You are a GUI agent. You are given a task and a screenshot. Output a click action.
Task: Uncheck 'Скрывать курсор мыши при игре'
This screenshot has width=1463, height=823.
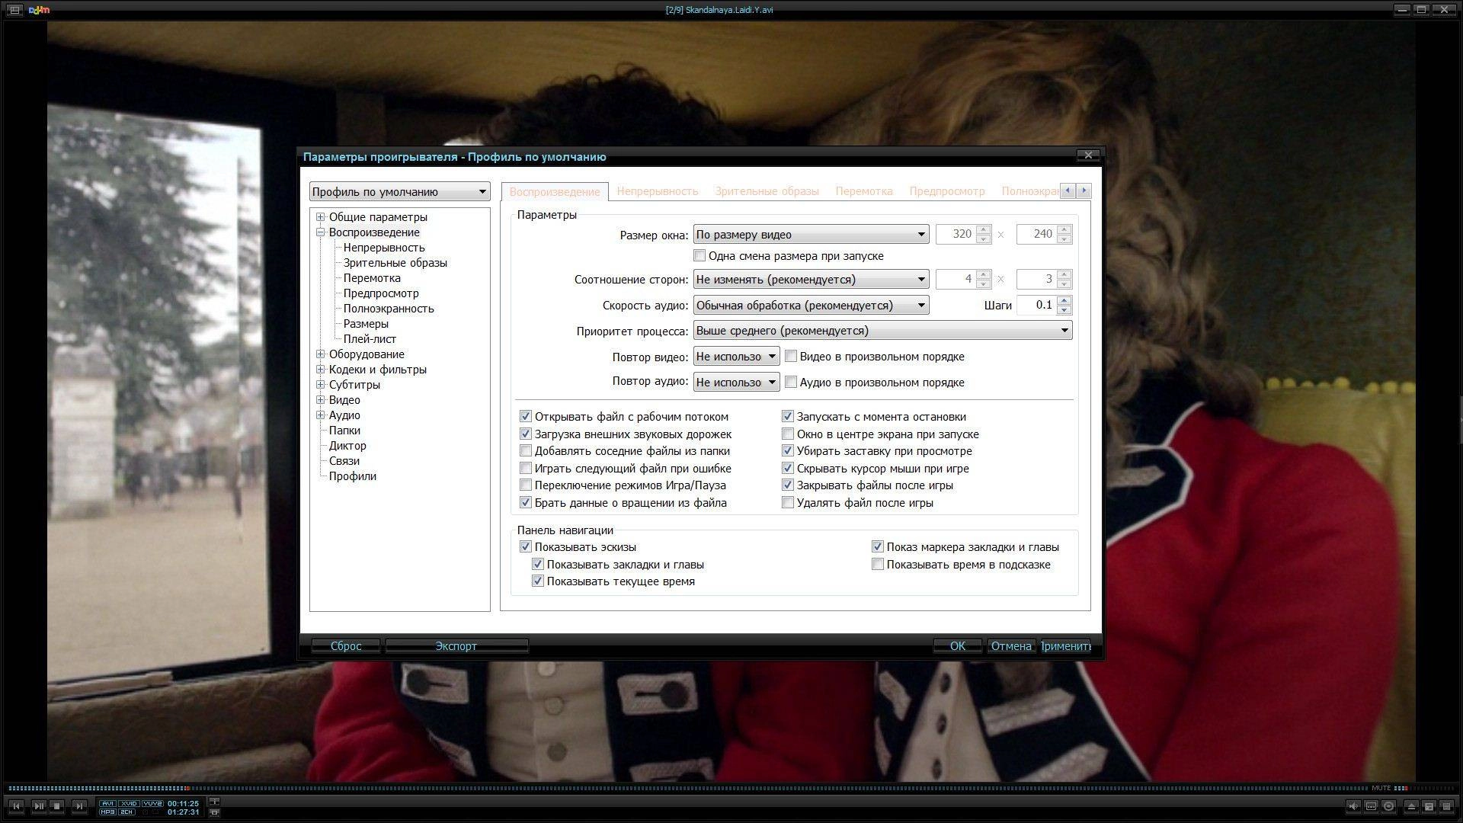788,468
